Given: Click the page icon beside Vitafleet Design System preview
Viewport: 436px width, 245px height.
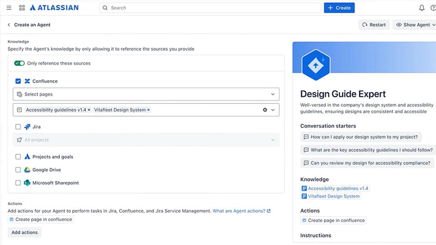Looking at the screenshot, I should (304, 196).
